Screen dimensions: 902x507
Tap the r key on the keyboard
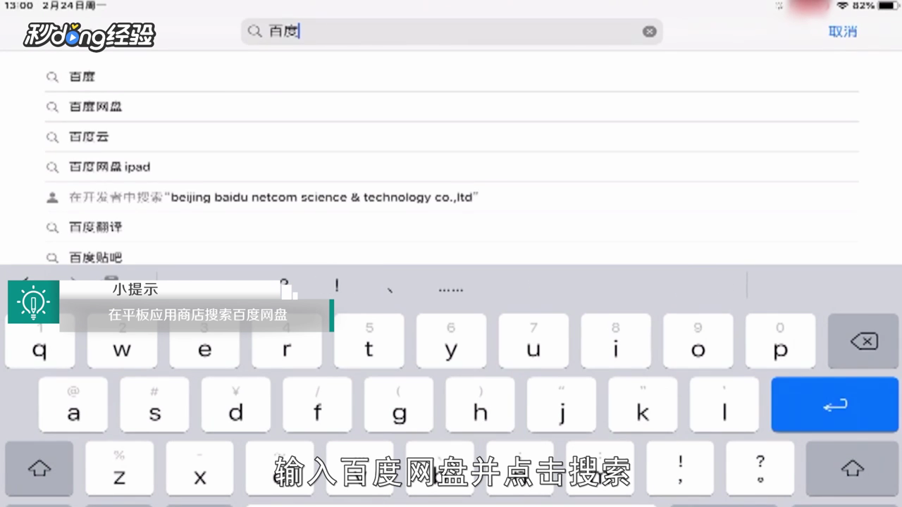pos(287,341)
